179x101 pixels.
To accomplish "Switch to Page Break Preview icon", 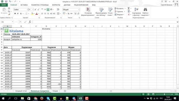I will coord(153,94).
